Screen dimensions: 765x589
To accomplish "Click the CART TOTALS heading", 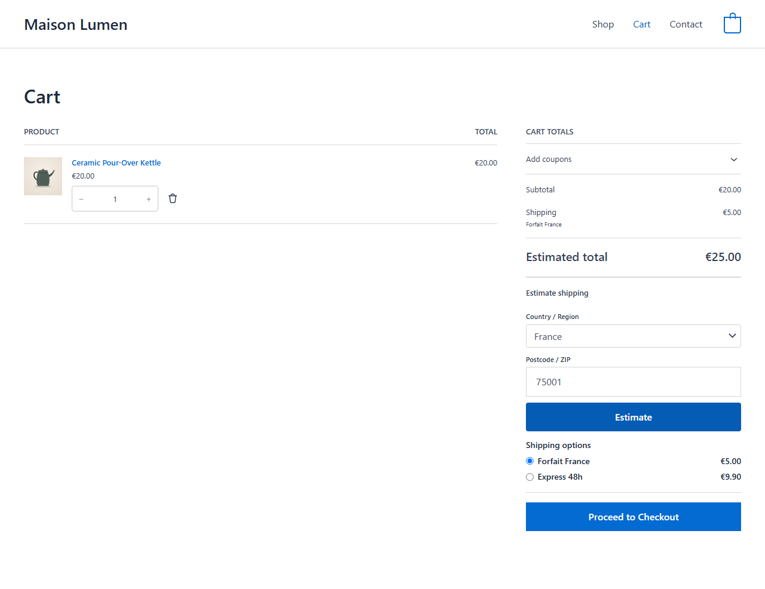I will pos(550,132).
